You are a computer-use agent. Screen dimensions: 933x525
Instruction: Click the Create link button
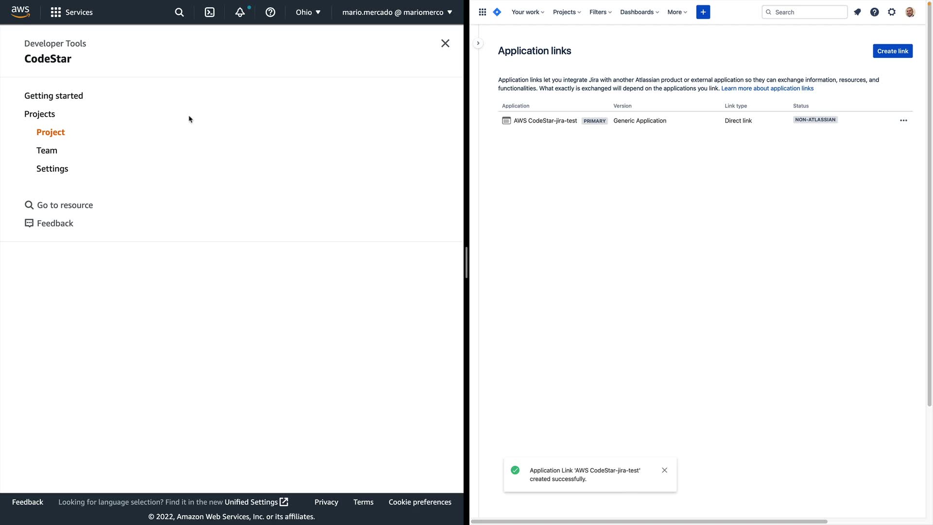coord(892,51)
